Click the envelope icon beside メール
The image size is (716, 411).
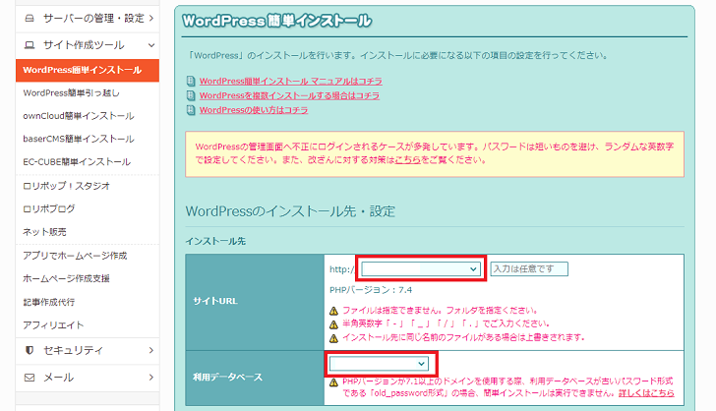tap(30, 378)
